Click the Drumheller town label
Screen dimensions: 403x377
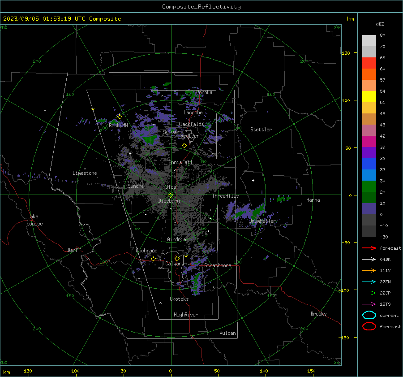click(x=262, y=221)
